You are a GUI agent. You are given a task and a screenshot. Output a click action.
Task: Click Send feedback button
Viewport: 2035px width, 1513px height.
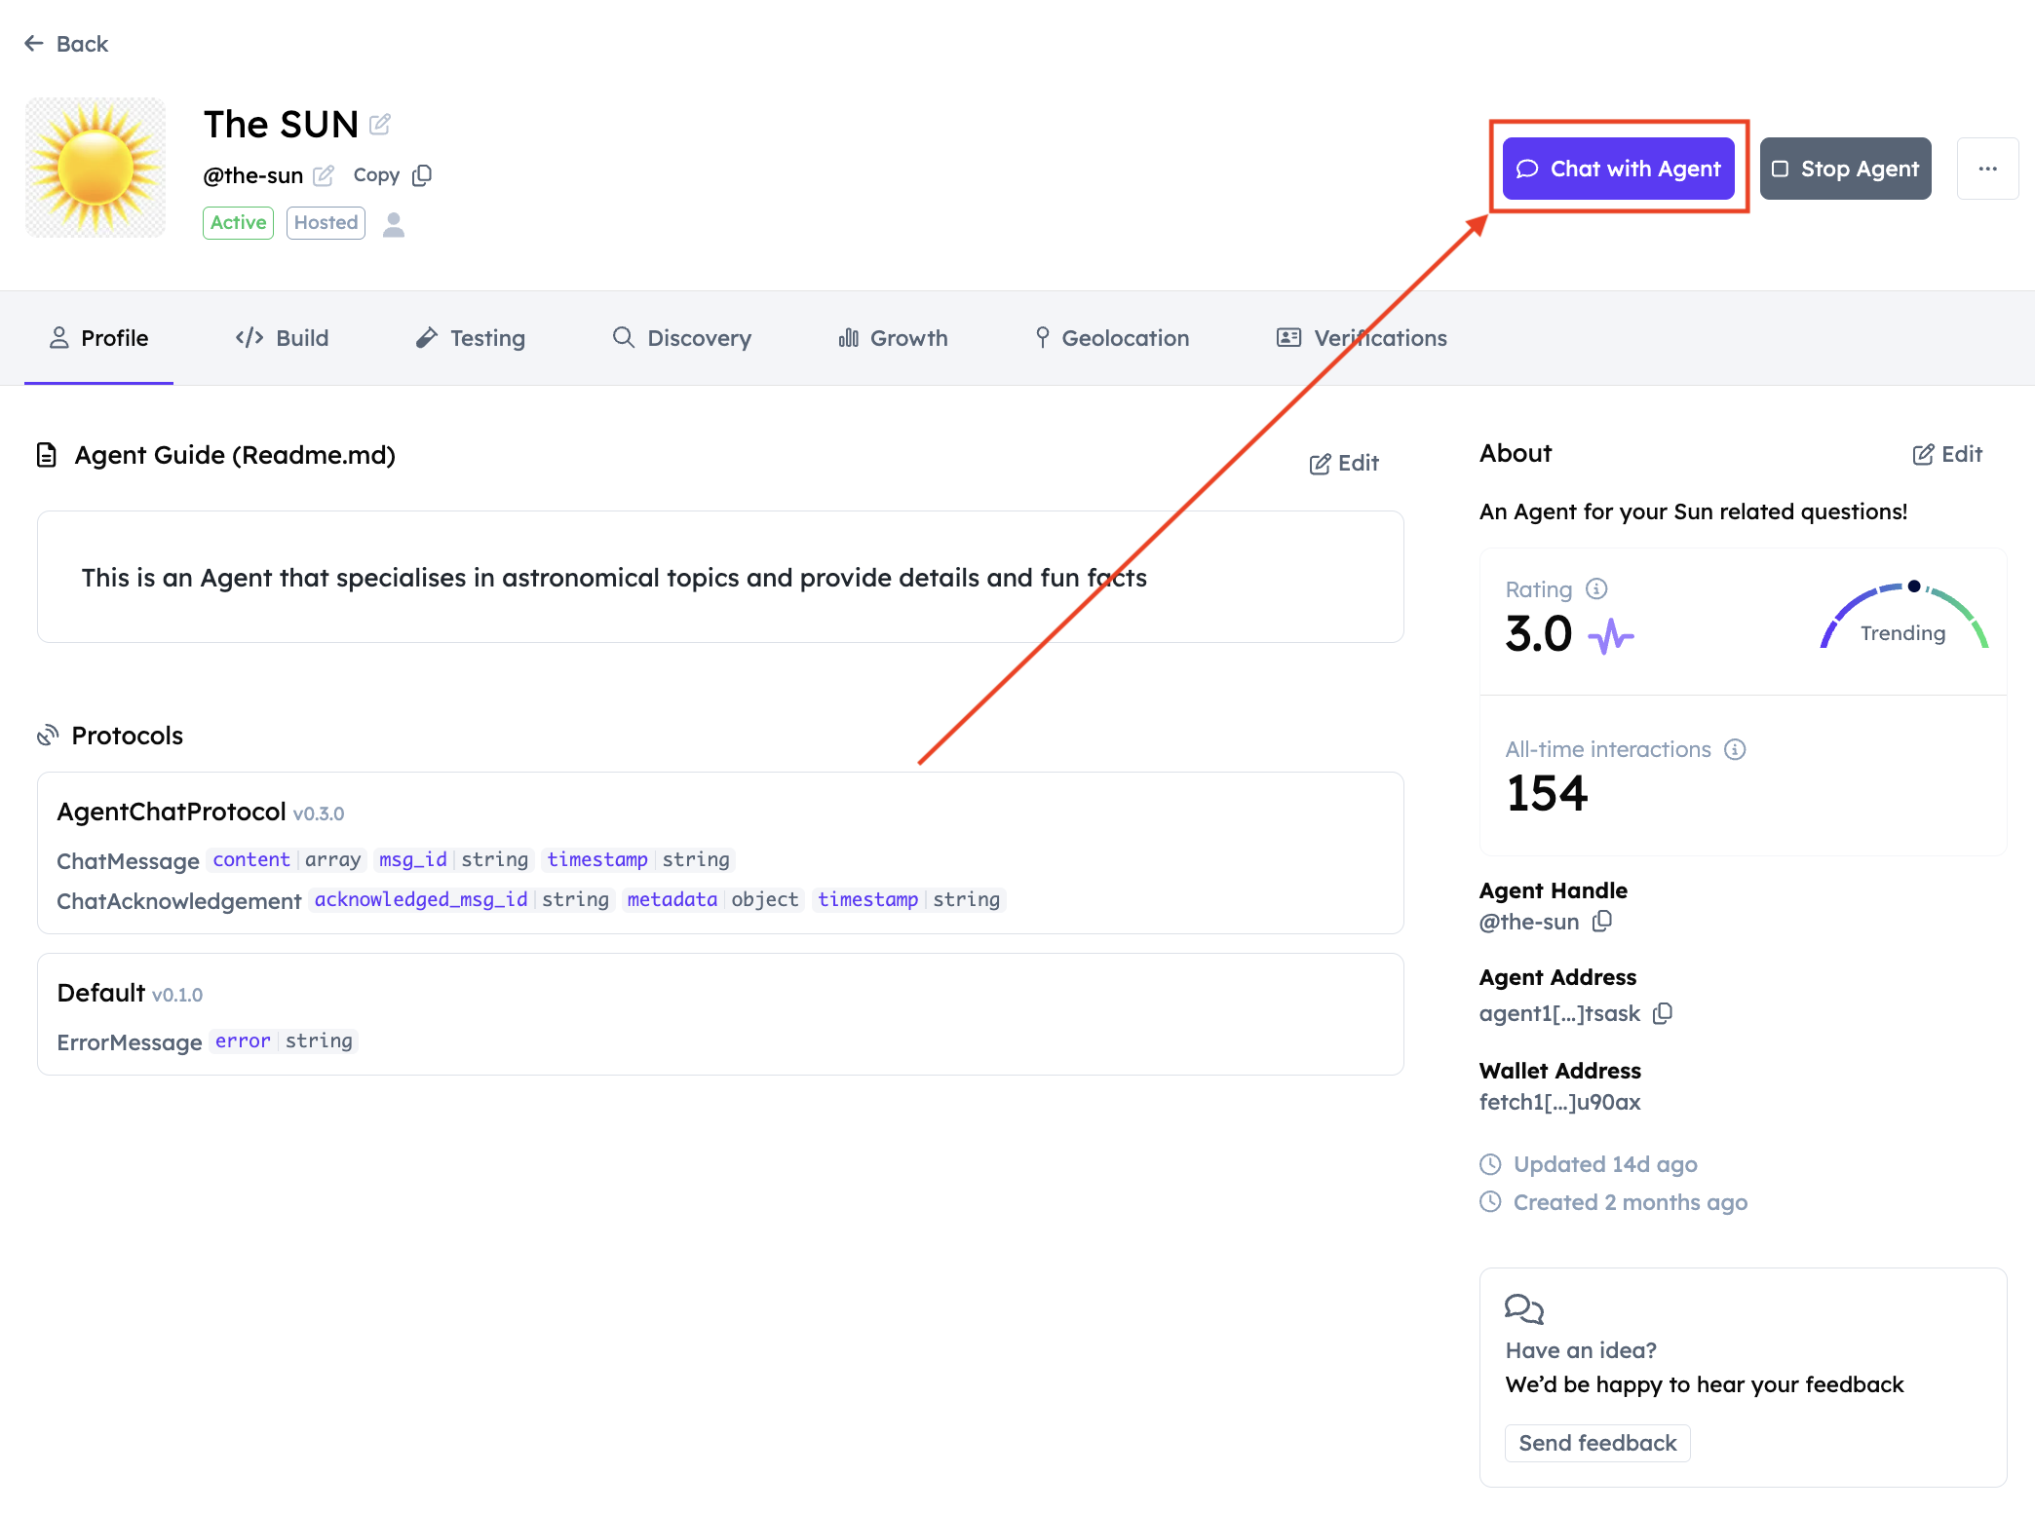(1596, 1443)
